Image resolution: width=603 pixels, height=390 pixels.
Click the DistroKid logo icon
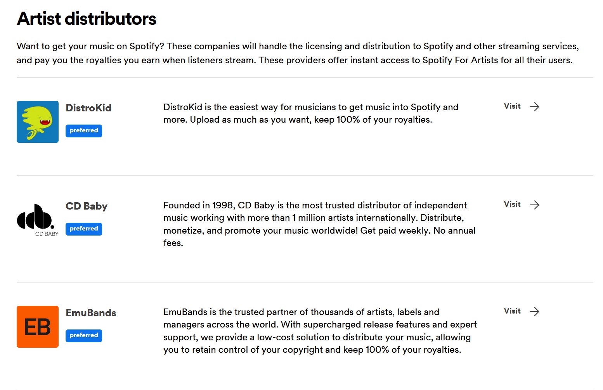coord(38,122)
